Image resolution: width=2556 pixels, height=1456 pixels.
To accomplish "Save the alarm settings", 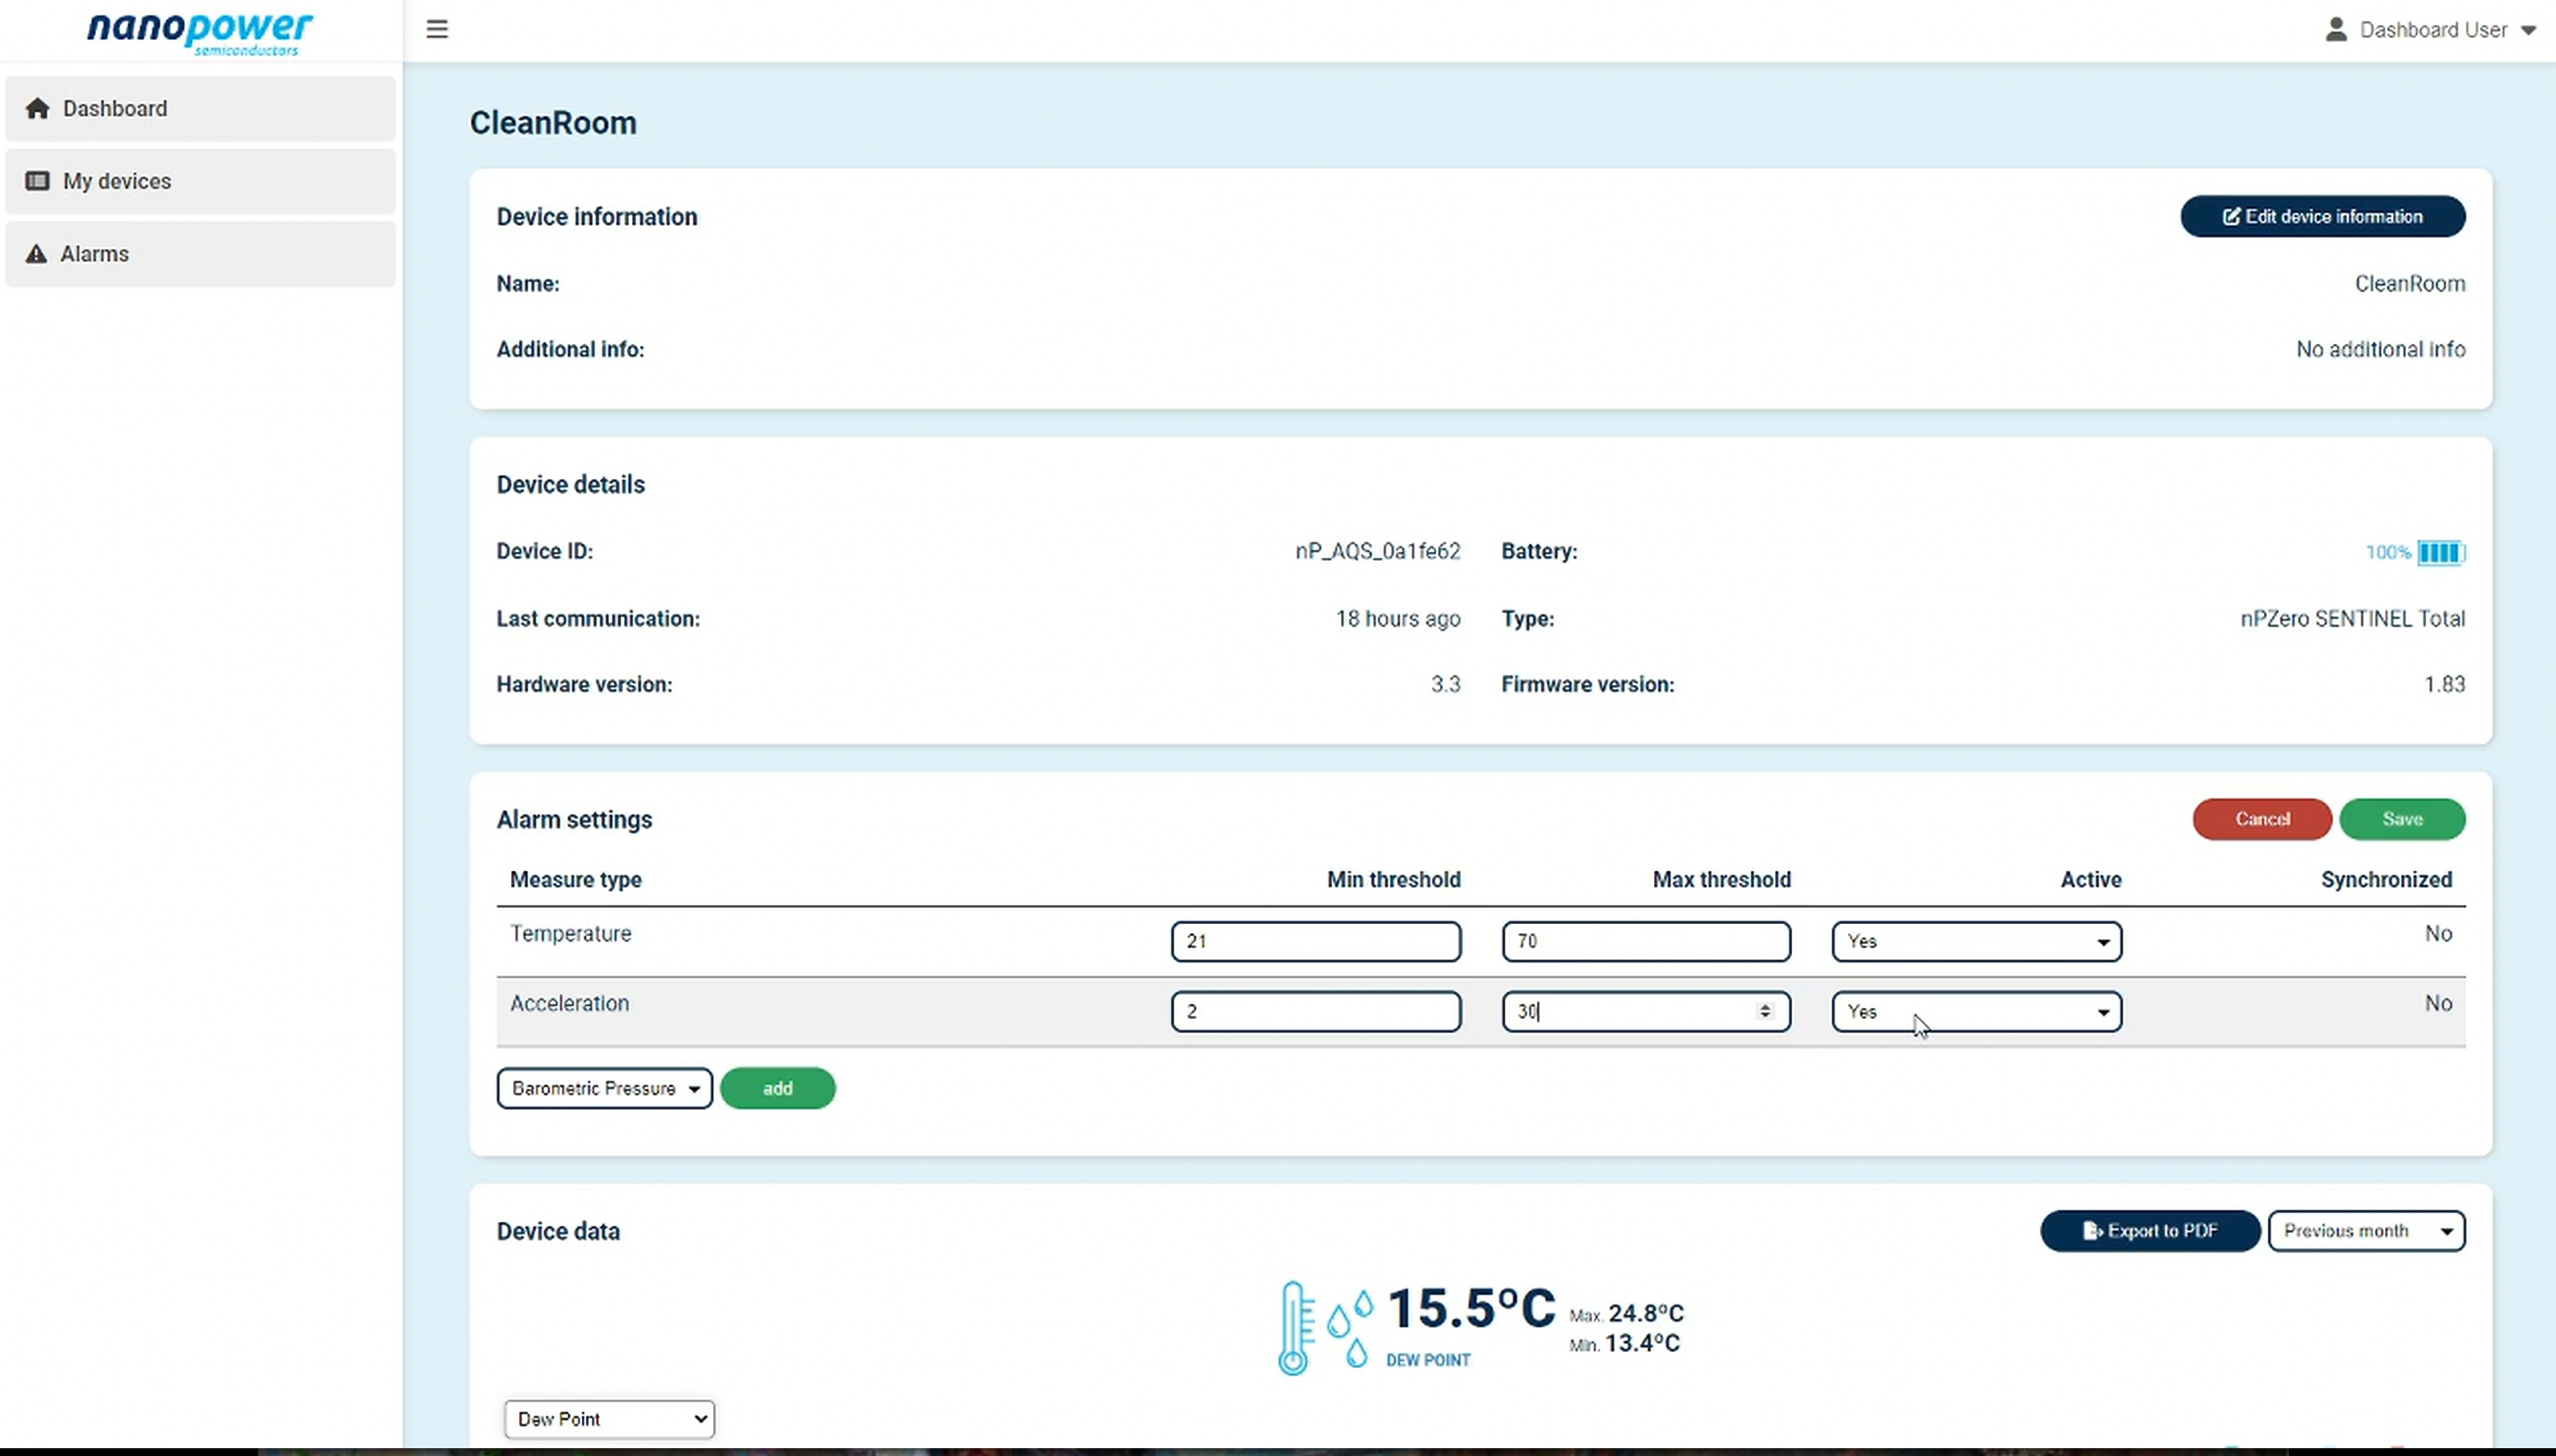I will (2402, 819).
